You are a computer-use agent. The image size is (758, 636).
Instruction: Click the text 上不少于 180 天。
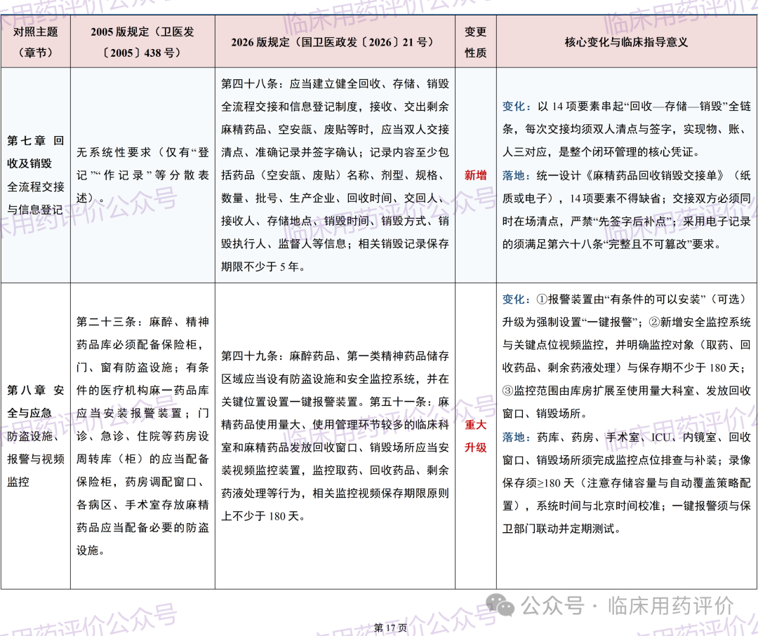[263, 516]
